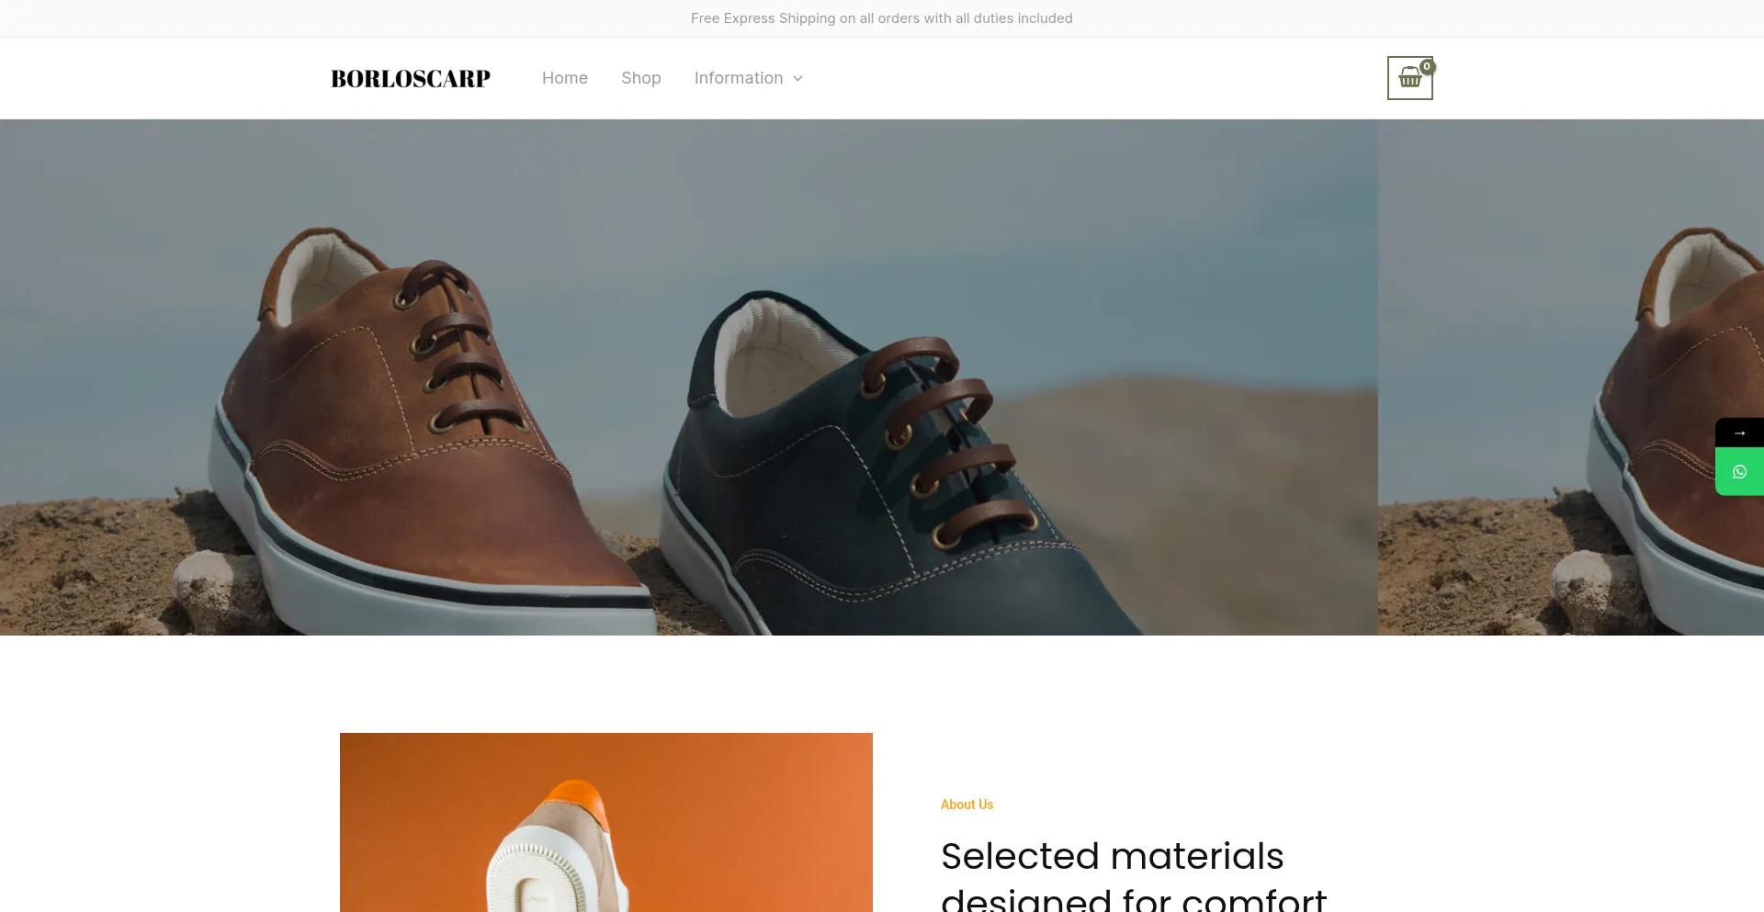
Task: Expand the Information menu chevron
Action: click(797, 79)
